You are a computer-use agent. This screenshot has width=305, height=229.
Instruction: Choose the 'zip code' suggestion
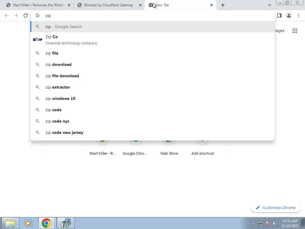[x=152, y=110]
